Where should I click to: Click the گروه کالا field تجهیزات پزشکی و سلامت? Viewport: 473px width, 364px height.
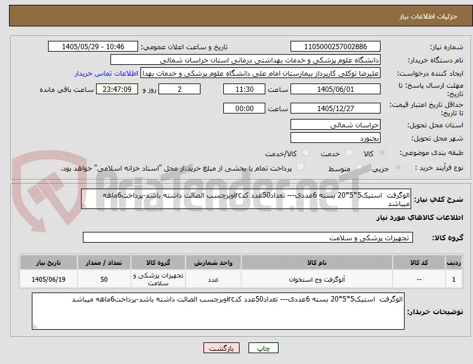pyautogui.click(x=248, y=237)
